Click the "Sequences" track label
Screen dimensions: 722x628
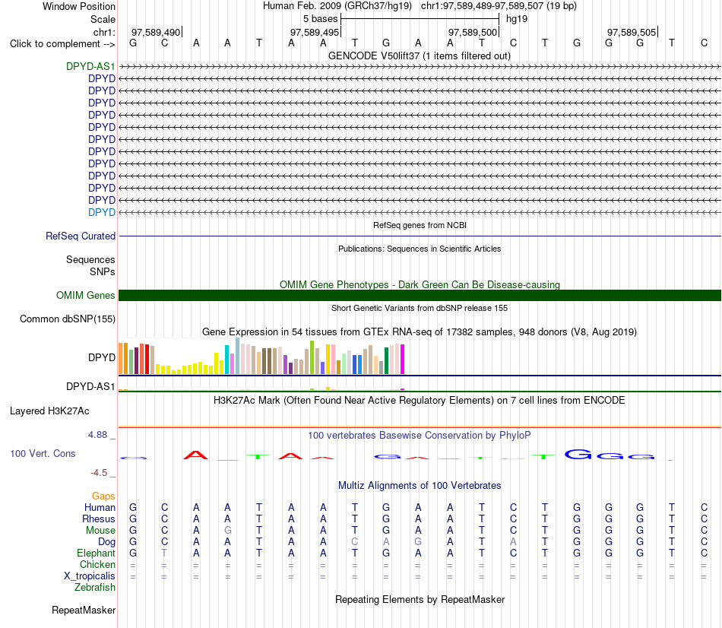[x=90, y=259]
